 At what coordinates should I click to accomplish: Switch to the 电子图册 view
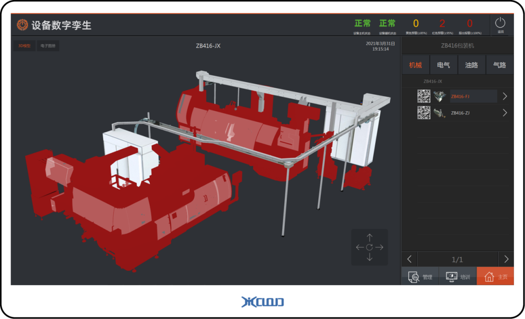click(48, 46)
